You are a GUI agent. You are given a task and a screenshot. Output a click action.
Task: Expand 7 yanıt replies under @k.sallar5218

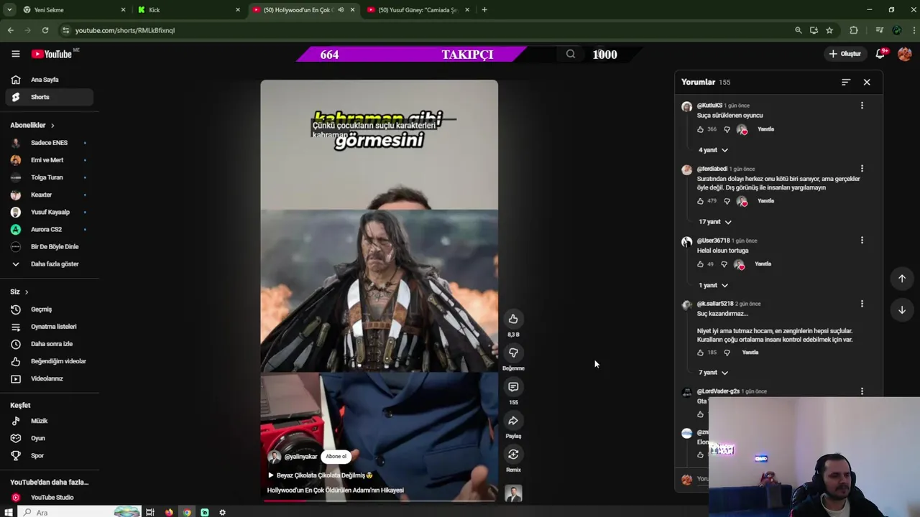713,373
